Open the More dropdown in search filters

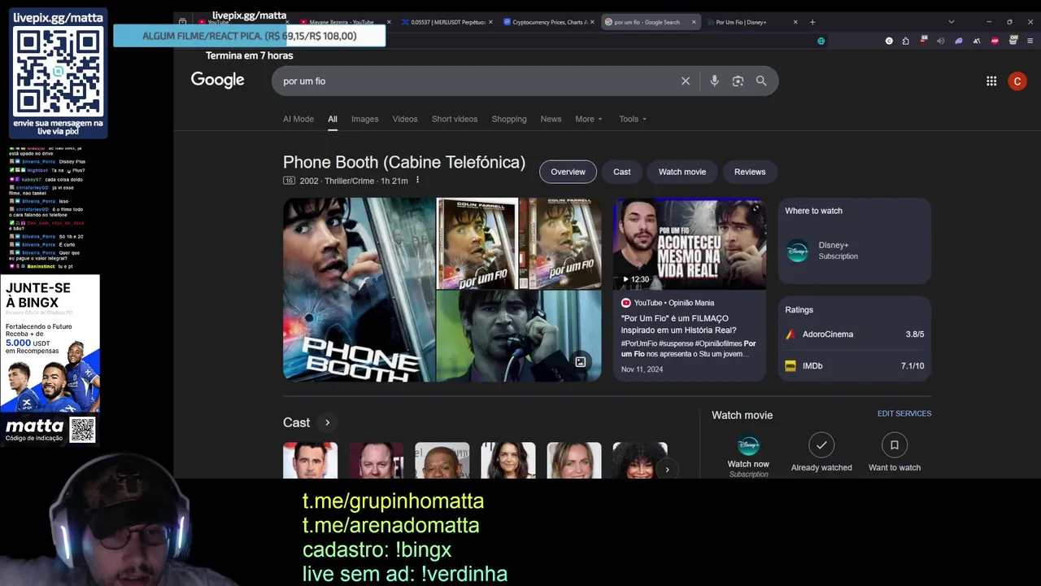(x=589, y=119)
